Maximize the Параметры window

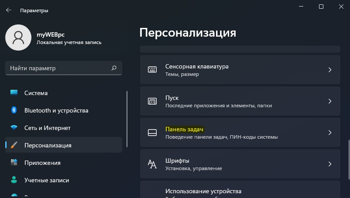coord(321,7)
